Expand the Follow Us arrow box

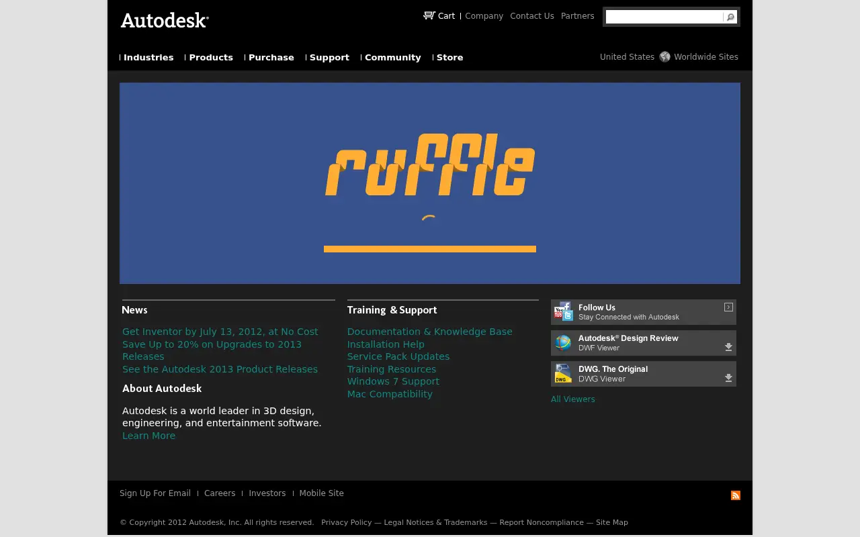coord(728,307)
